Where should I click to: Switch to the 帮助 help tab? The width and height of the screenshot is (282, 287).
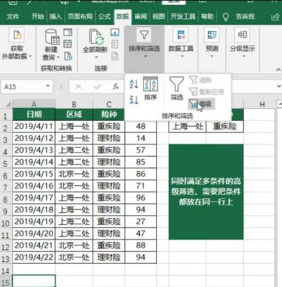208,16
